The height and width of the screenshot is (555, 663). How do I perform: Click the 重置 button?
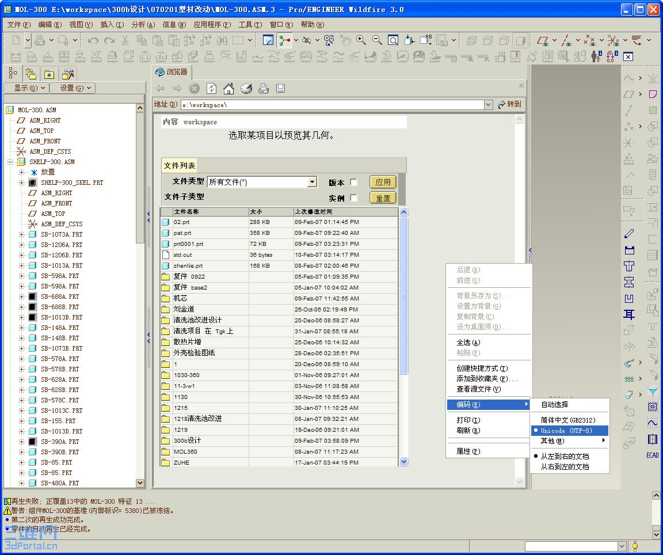point(383,198)
